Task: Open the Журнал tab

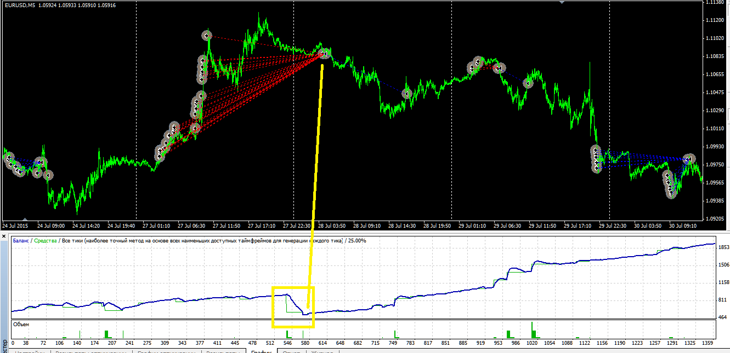Action: pyautogui.click(x=321, y=351)
